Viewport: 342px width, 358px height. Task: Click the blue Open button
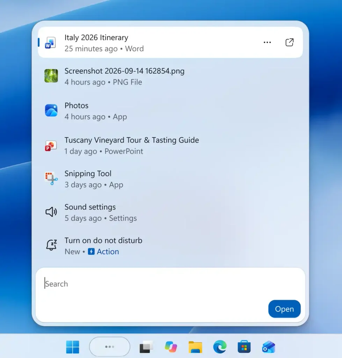pyautogui.click(x=284, y=309)
